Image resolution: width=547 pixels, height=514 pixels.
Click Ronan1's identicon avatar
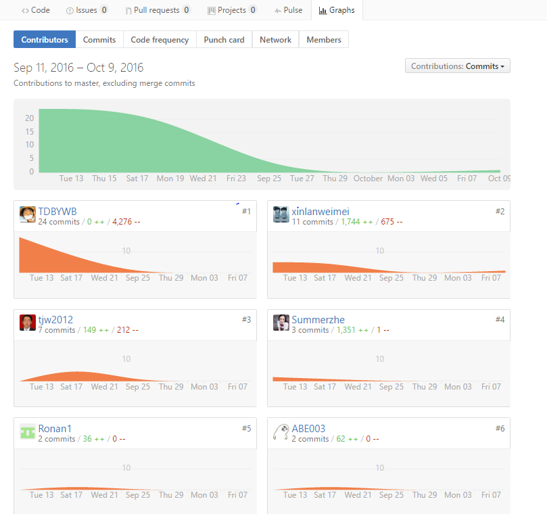pyautogui.click(x=28, y=431)
